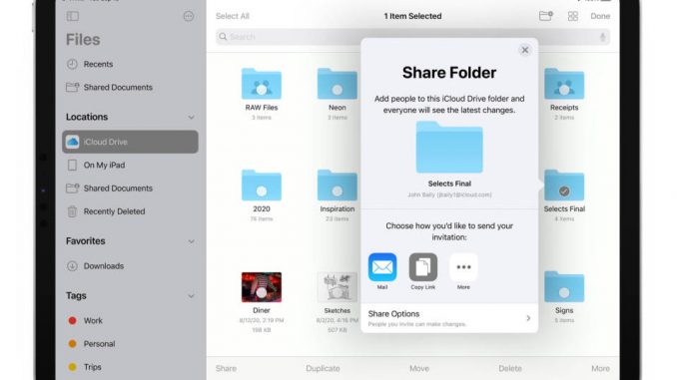The image size is (677, 380).
Task: Select the orange Personal tag
Action: point(92,344)
